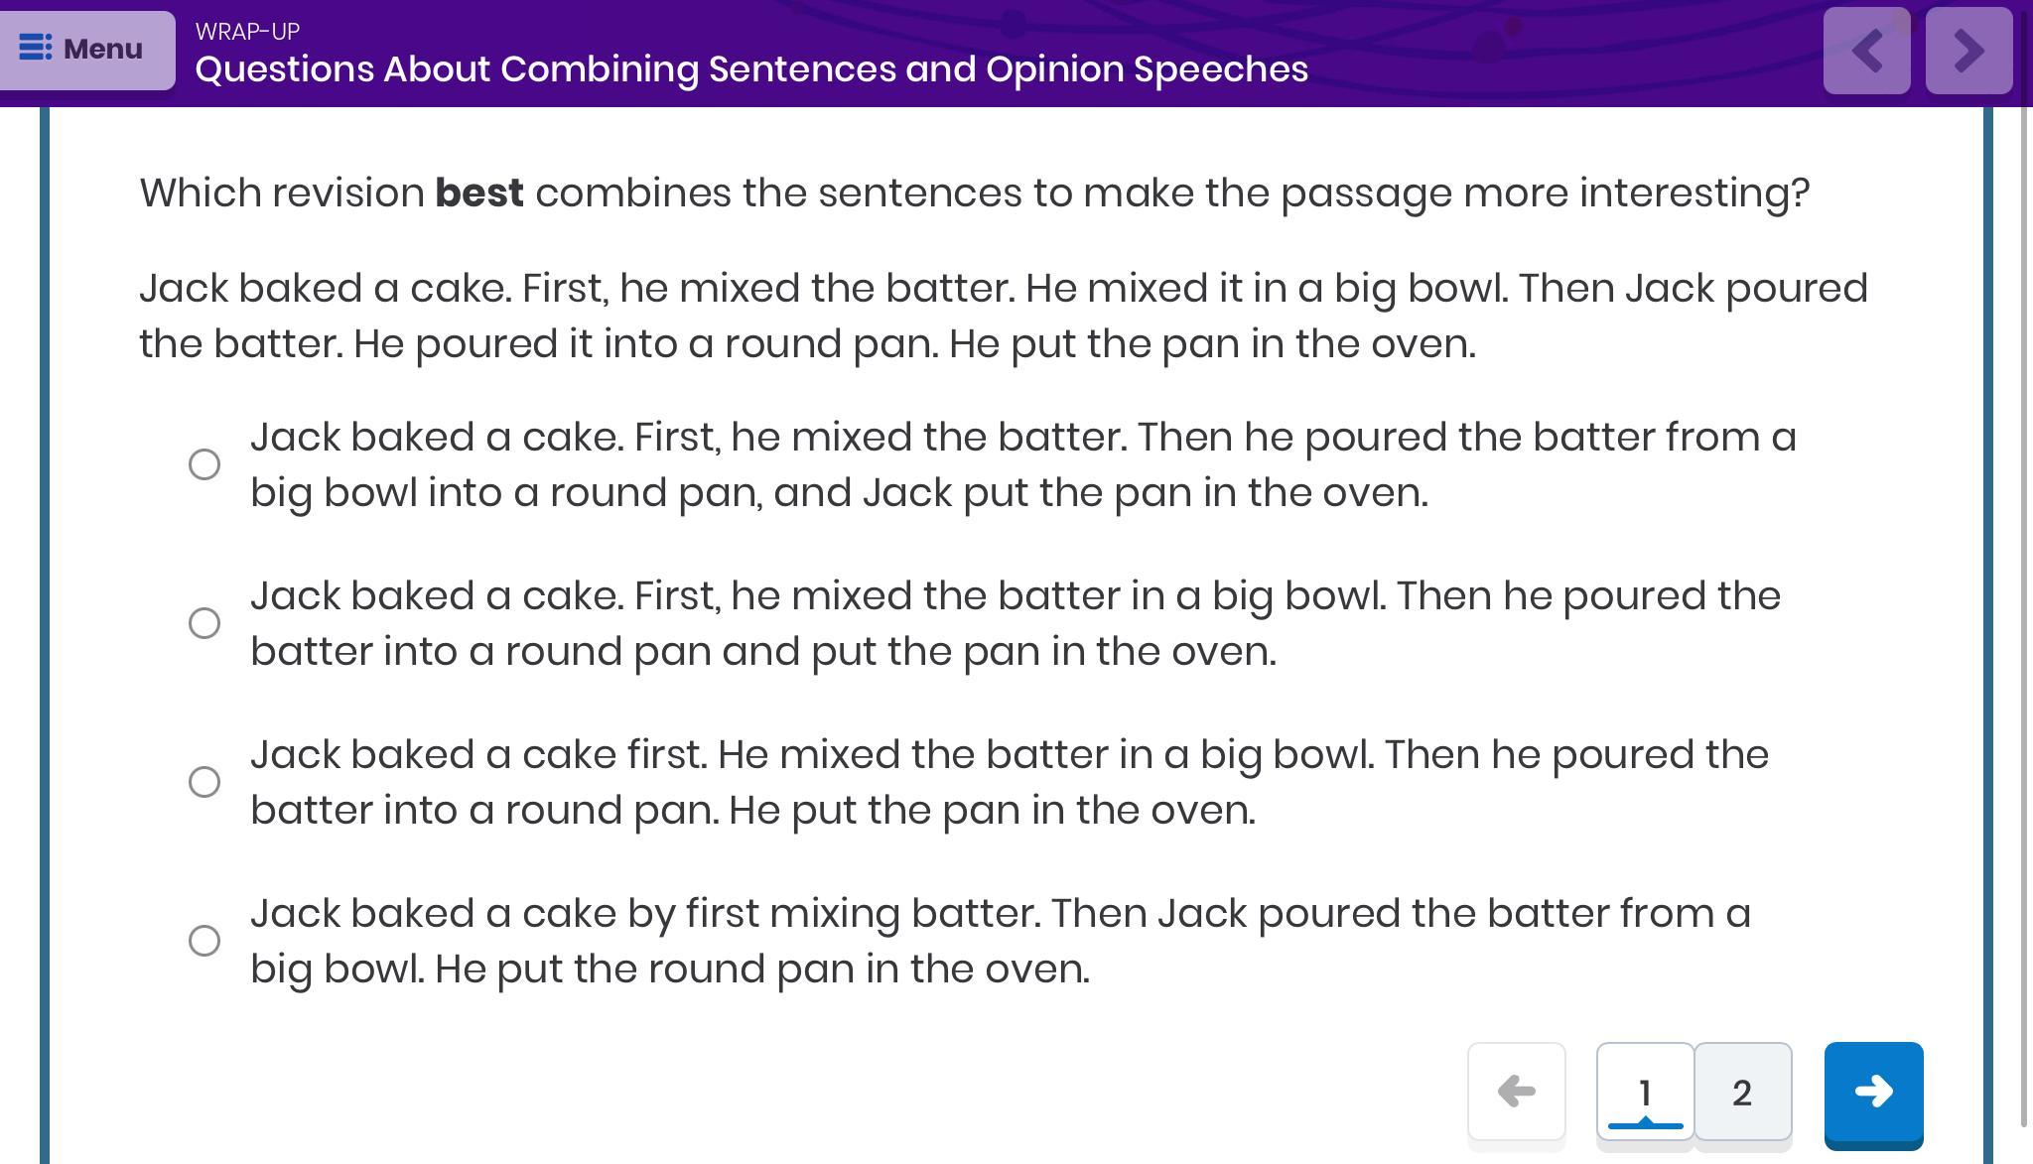Advance to next lesson with header right chevron
2033x1164 pixels.
pos(1968,51)
